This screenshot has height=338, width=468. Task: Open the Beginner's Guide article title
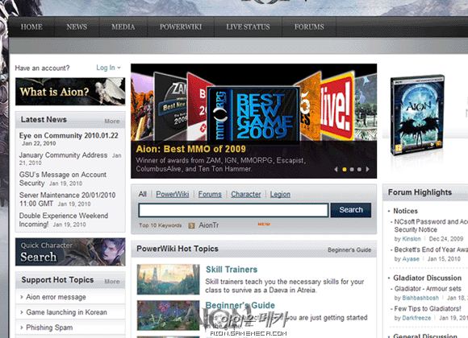coord(240,305)
